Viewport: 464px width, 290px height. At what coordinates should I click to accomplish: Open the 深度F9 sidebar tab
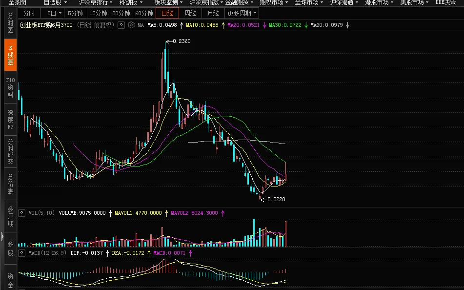coord(10,120)
